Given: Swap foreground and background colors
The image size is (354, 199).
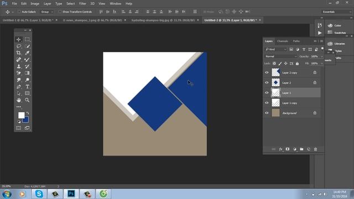Looking at the screenshot, I should point(28,113).
